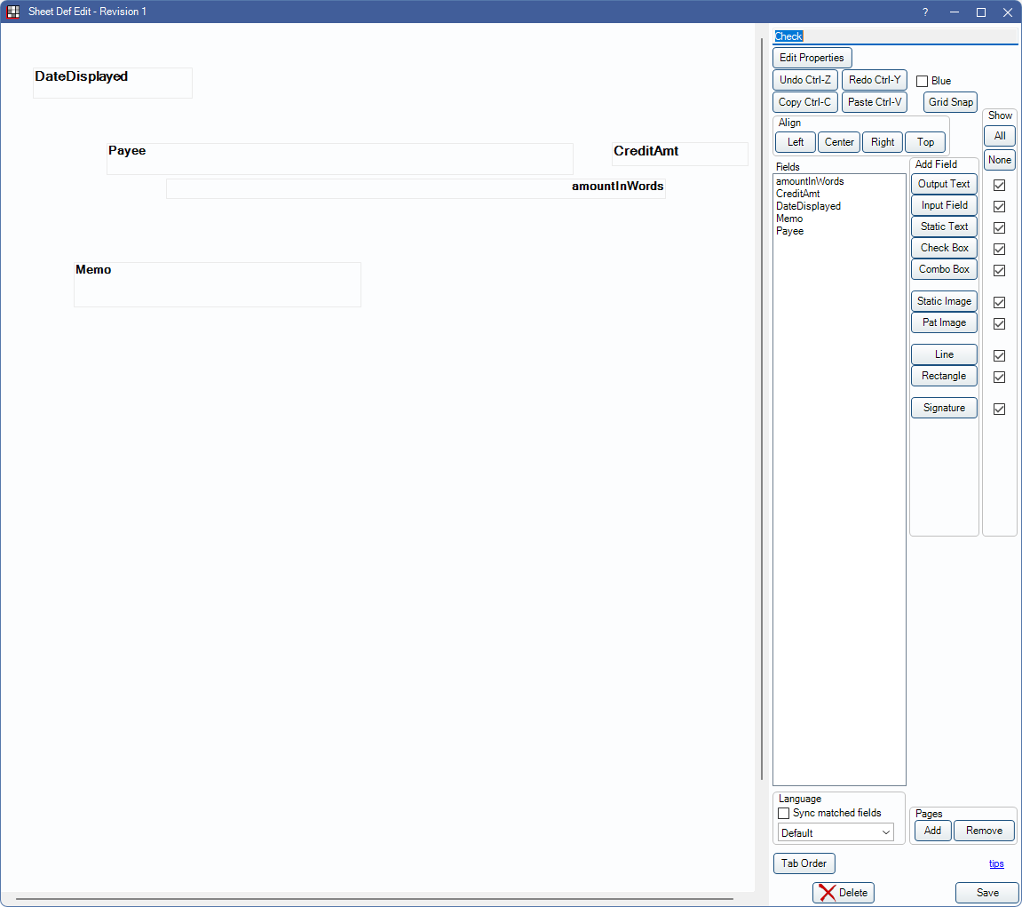This screenshot has height=907, width=1022.
Task: Click the horizontal scrollbar below the canvas
Action: [x=374, y=899]
